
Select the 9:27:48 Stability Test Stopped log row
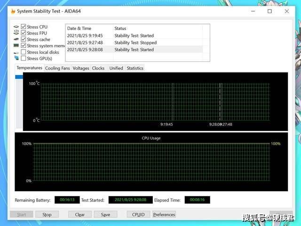pyautogui.click(x=134, y=43)
